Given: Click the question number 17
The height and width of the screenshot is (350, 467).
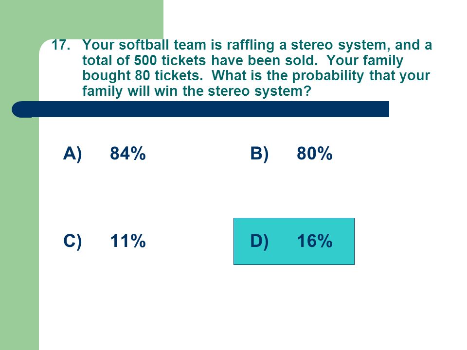Looking at the screenshot, I should [61, 45].
